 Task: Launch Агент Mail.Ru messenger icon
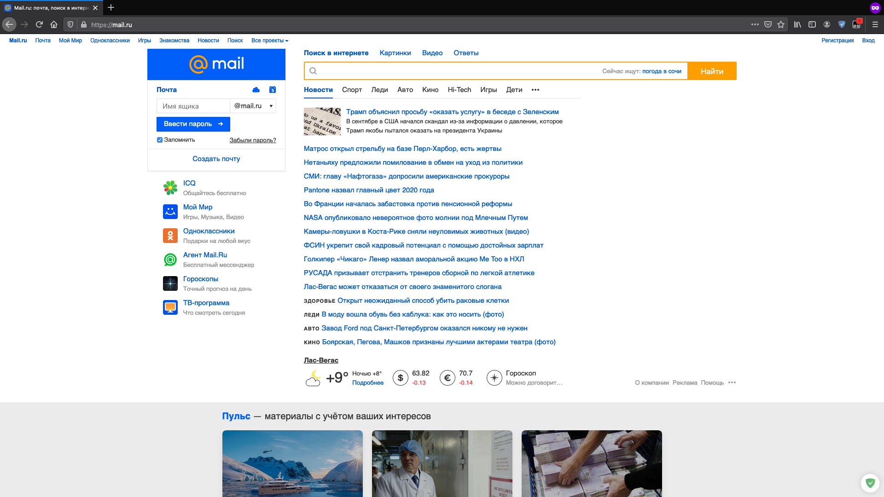coord(170,260)
